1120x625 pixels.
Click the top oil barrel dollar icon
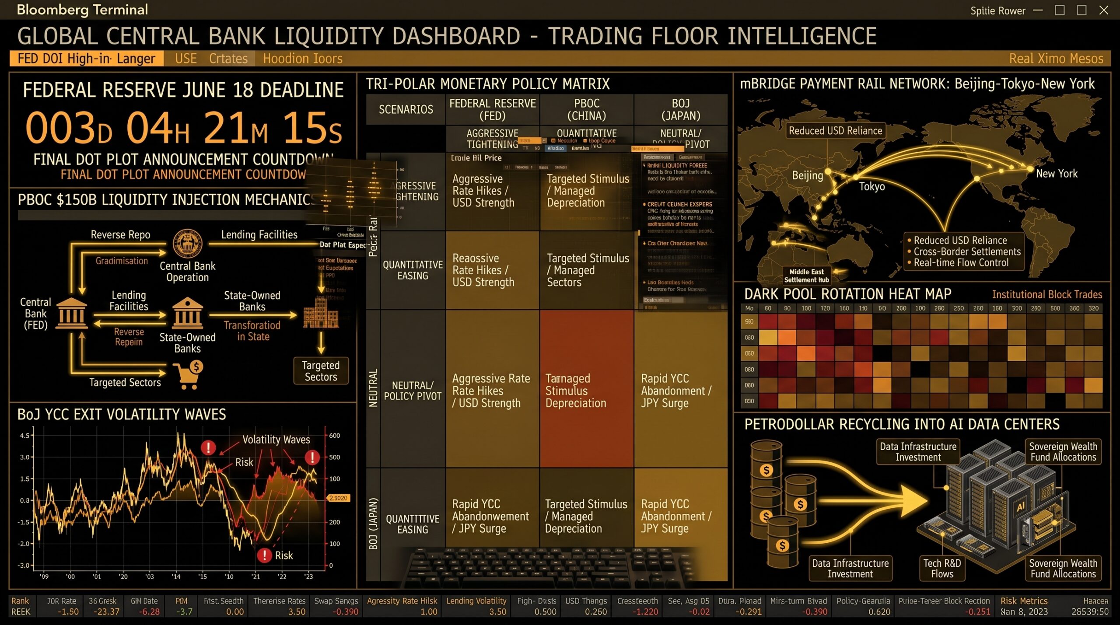pyautogui.click(x=766, y=471)
